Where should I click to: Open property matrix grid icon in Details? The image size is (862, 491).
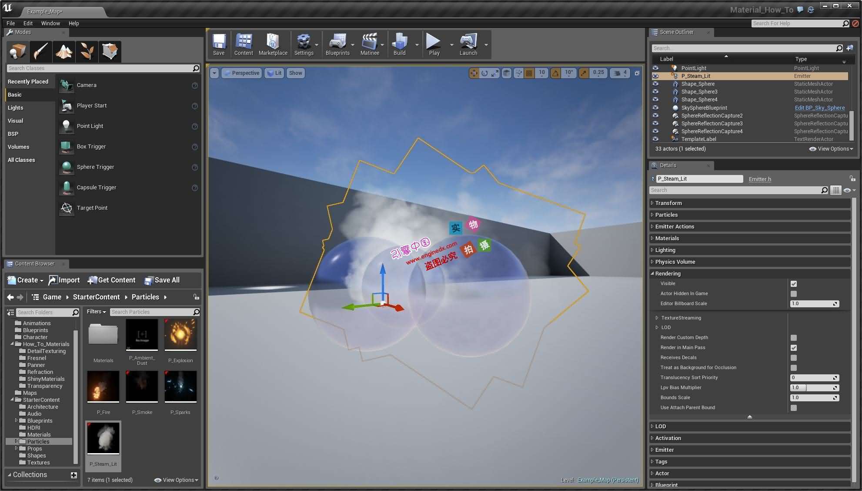click(x=835, y=190)
